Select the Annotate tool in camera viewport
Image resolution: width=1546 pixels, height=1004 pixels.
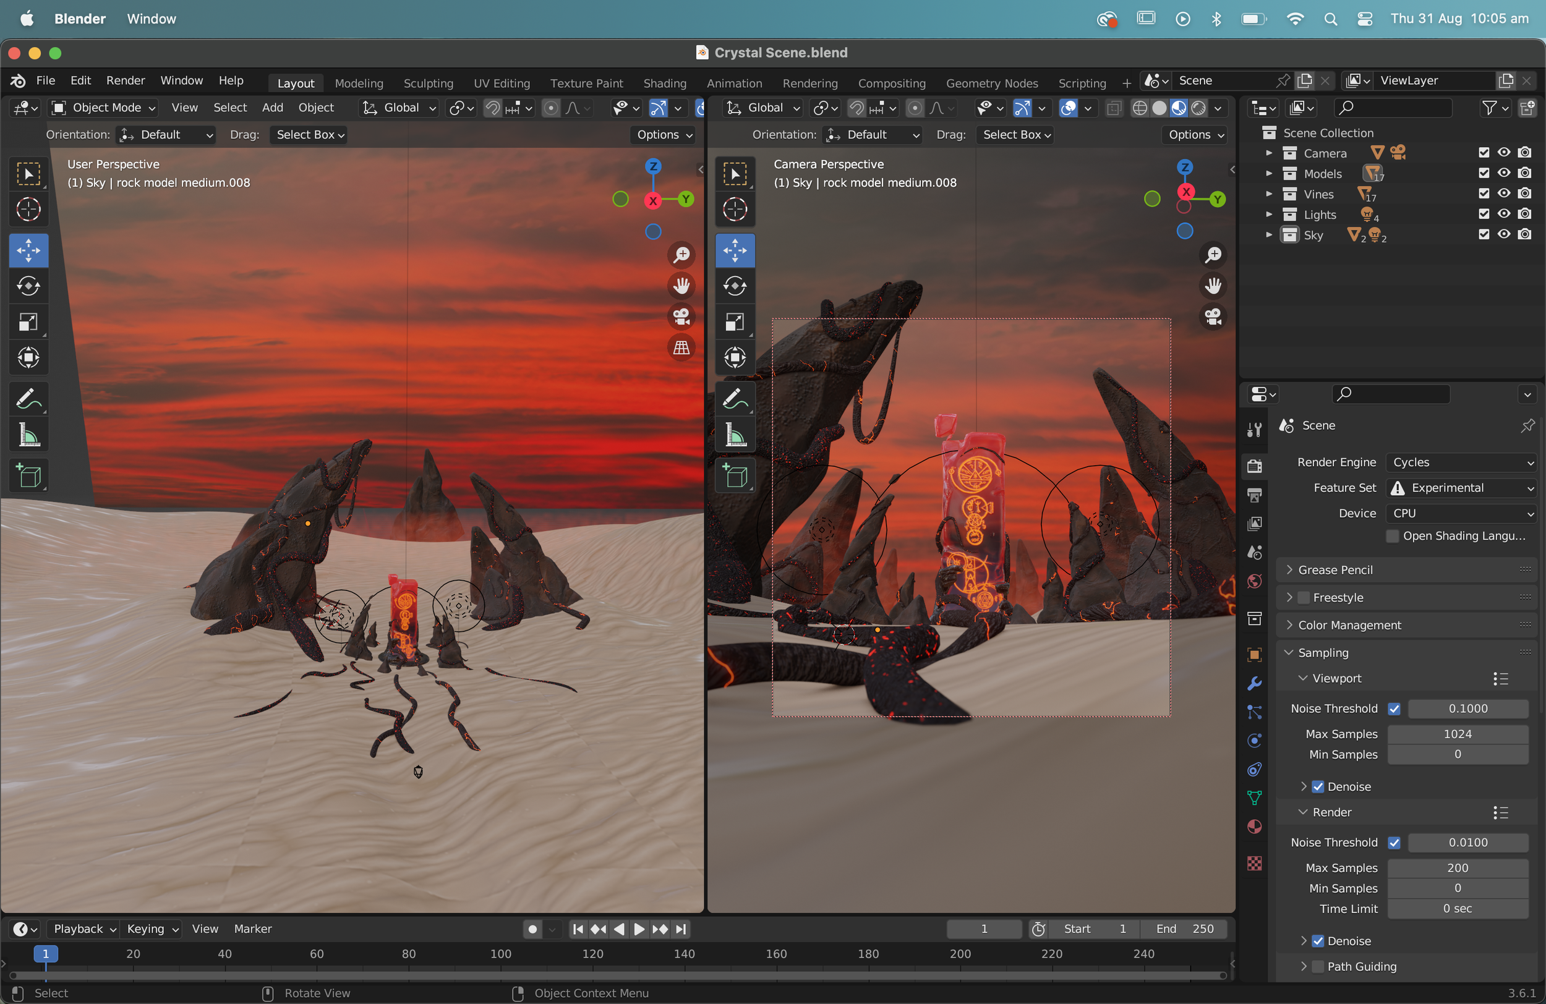click(735, 399)
